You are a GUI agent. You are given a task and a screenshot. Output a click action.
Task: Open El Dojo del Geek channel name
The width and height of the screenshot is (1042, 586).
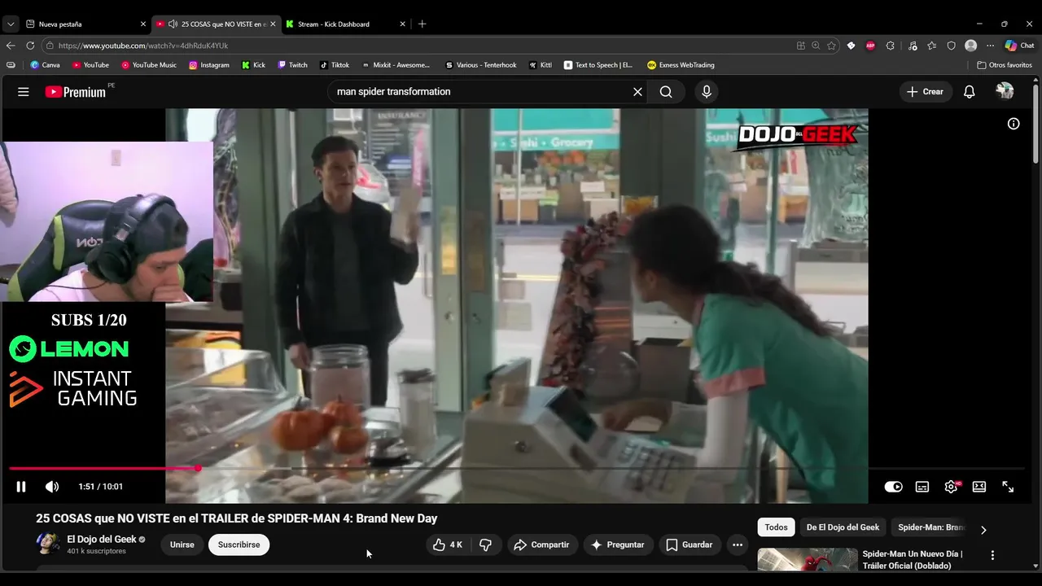point(102,539)
